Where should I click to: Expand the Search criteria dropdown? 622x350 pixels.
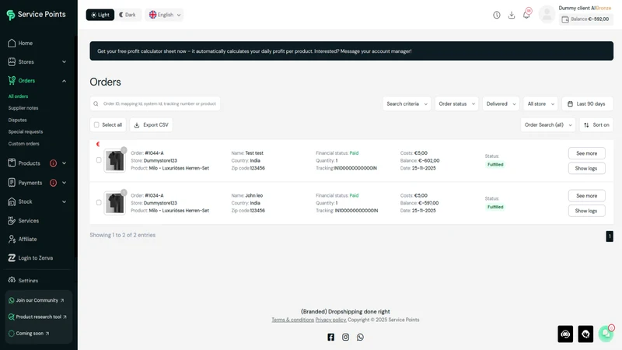click(x=407, y=103)
